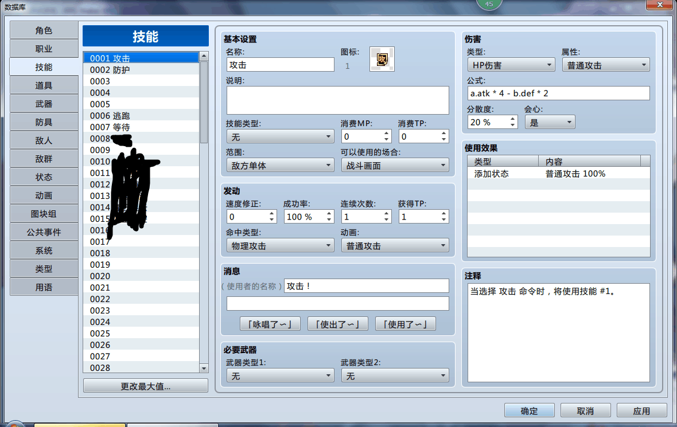Open the 技能类型 dropdown
Screen dimensions: 677x427
point(280,137)
